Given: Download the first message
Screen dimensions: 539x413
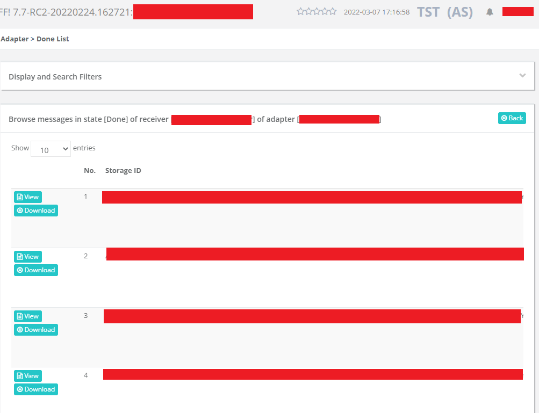Looking at the screenshot, I should pos(35,210).
